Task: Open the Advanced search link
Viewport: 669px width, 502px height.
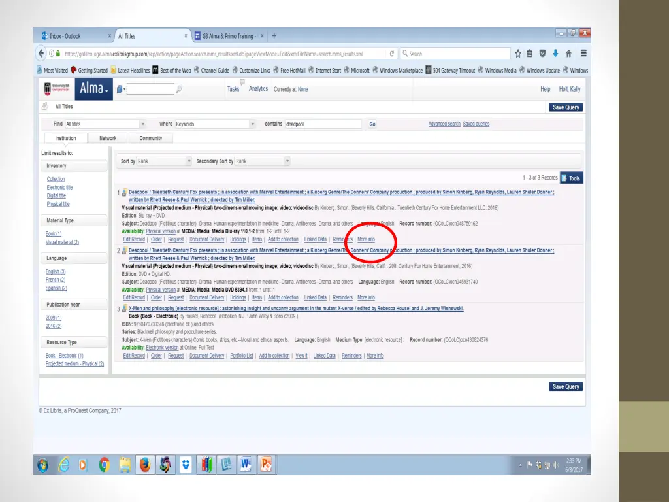Action: (444, 124)
